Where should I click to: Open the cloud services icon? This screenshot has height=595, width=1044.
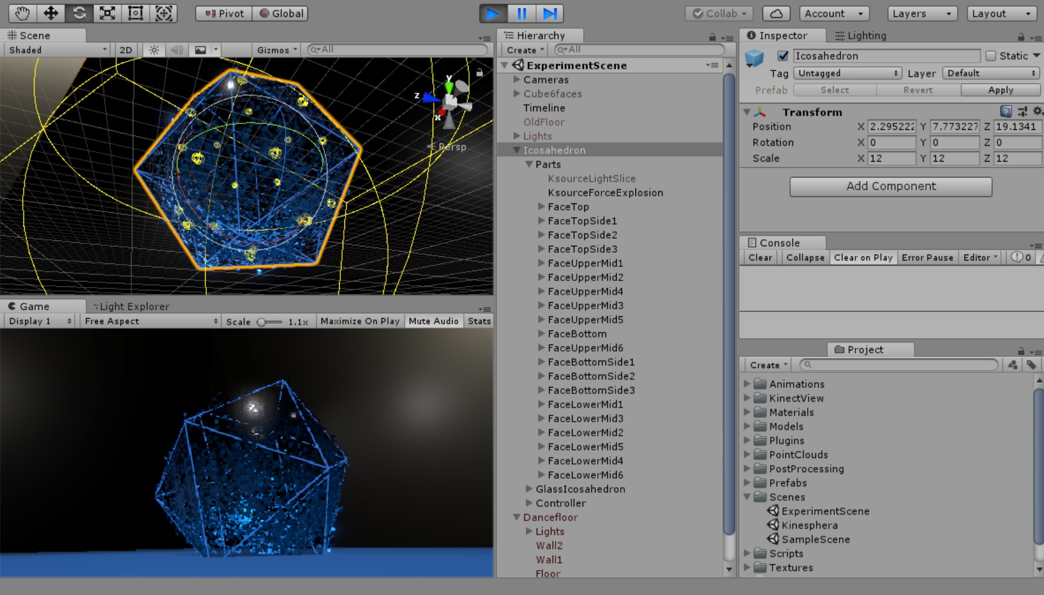click(776, 14)
